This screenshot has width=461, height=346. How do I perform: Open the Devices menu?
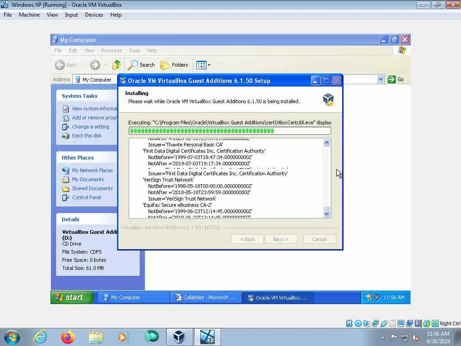point(94,15)
